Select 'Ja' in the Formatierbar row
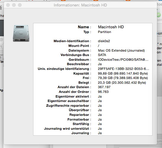The width and height of the screenshot is (162, 148). [x=100, y=119]
